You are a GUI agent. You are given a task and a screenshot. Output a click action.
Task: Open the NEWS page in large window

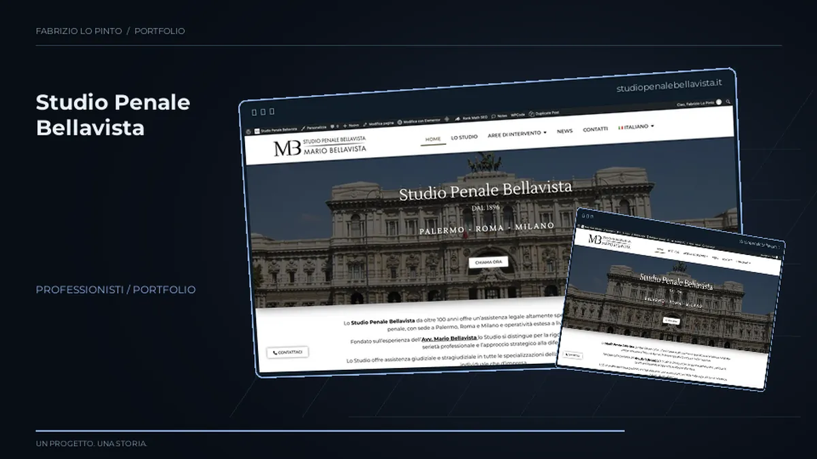(x=564, y=131)
